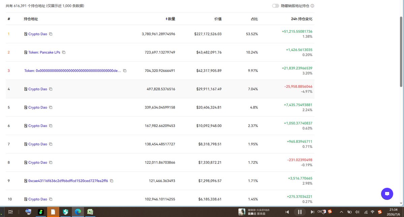404x217 pixels.
Task: Click the contract icon beside the 0xcae43116f636... address
Action: click(26, 181)
